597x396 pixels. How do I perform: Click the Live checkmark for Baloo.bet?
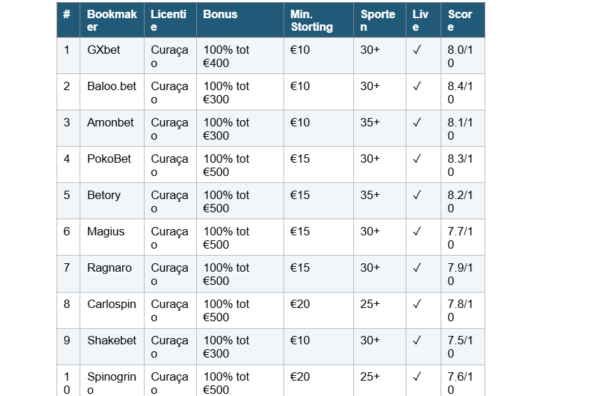tap(417, 86)
